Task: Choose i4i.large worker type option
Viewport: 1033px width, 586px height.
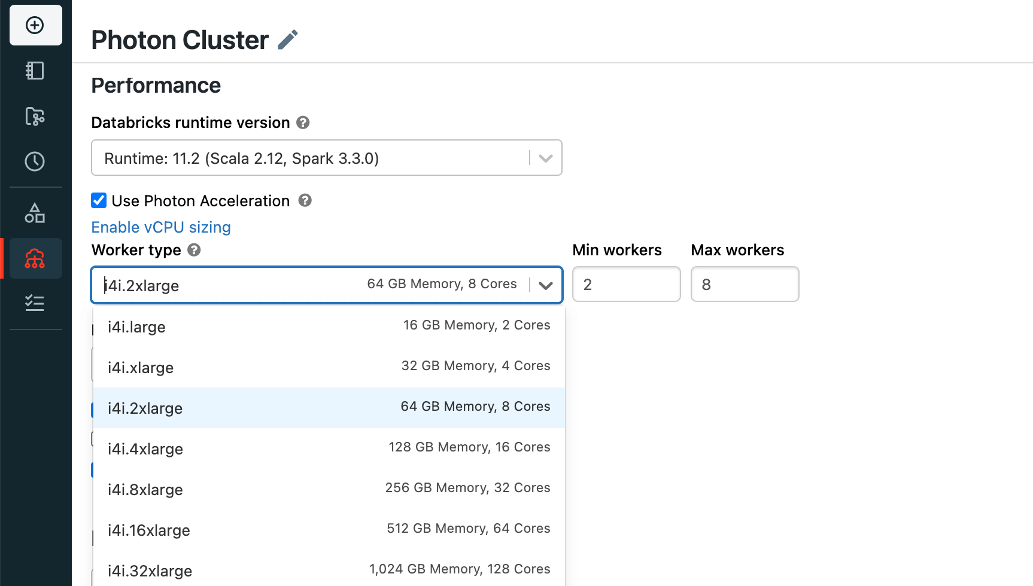Action: click(x=329, y=326)
